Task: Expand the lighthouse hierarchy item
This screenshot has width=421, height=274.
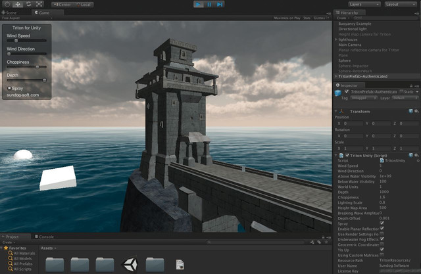Action: pyautogui.click(x=336, y=39)
